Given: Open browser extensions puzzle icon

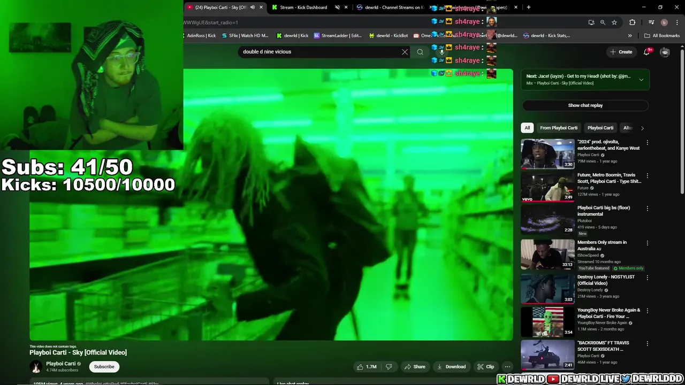Looking at the screenshot, I should (633, 22).
